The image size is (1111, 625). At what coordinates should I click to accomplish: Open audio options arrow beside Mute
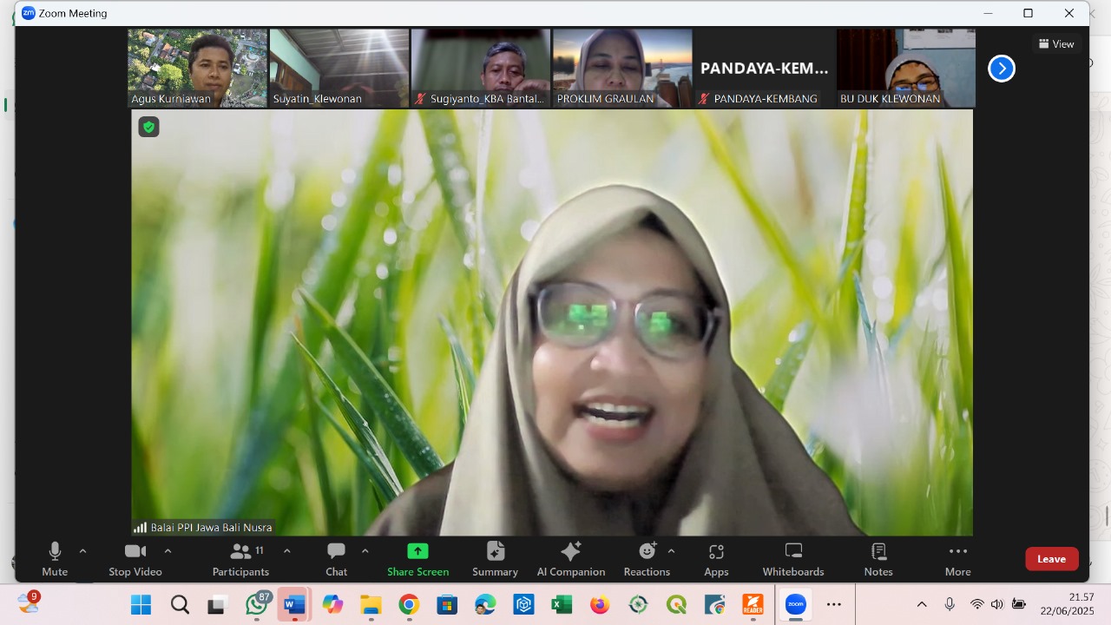click(83, 551)
